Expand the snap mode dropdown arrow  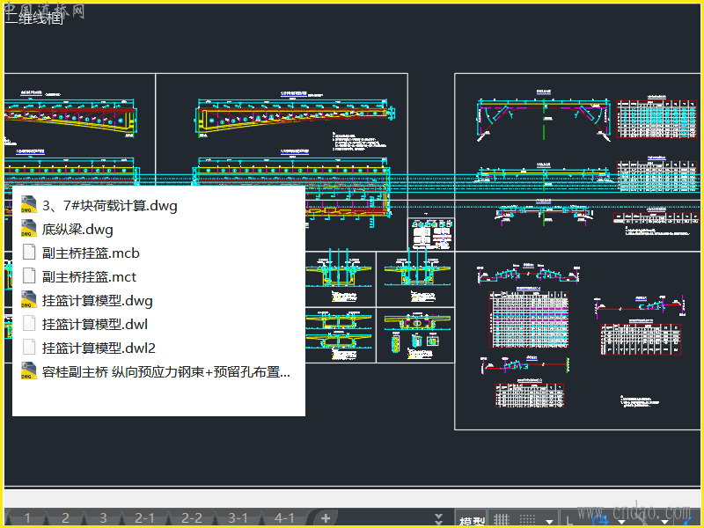(550, 519)
